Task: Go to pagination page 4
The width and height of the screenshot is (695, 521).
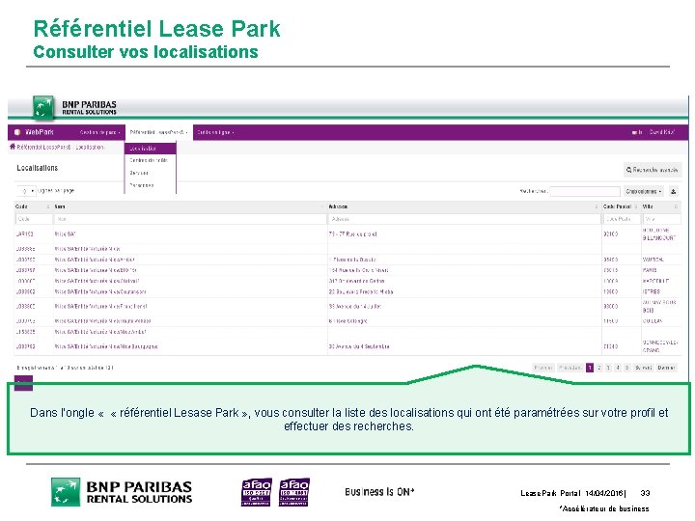Action: point(618,368)
